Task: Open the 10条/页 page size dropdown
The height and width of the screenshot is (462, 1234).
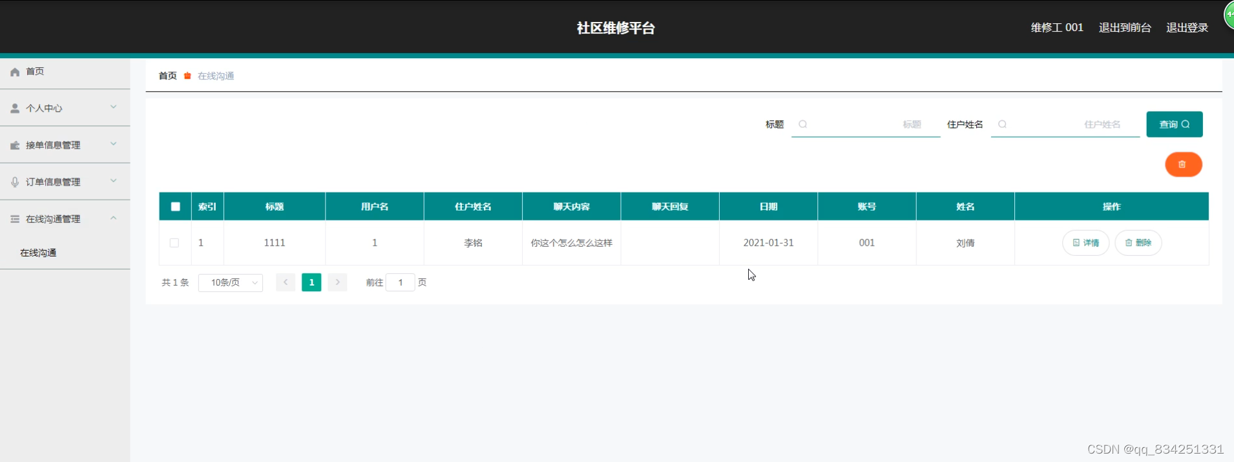Action: tap(231, 282)
